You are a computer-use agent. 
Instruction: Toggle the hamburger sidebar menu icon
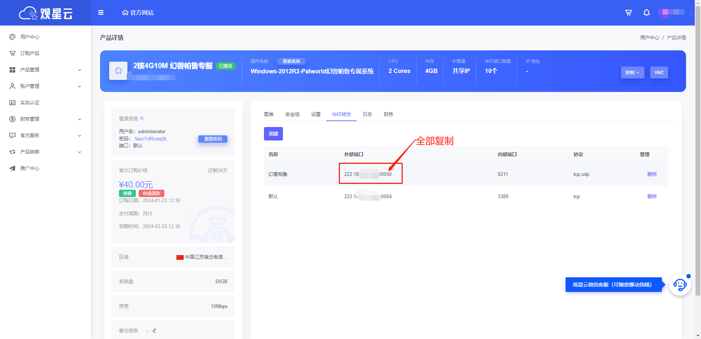point(101,12)
